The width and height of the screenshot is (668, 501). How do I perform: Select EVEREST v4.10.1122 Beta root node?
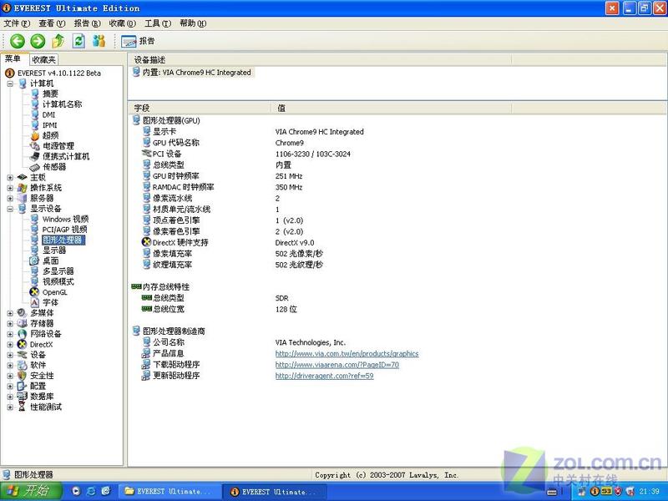(58, 73)
